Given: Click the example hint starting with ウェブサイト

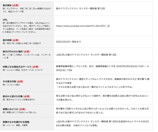Looking at the screenshot, I should 27,10.
